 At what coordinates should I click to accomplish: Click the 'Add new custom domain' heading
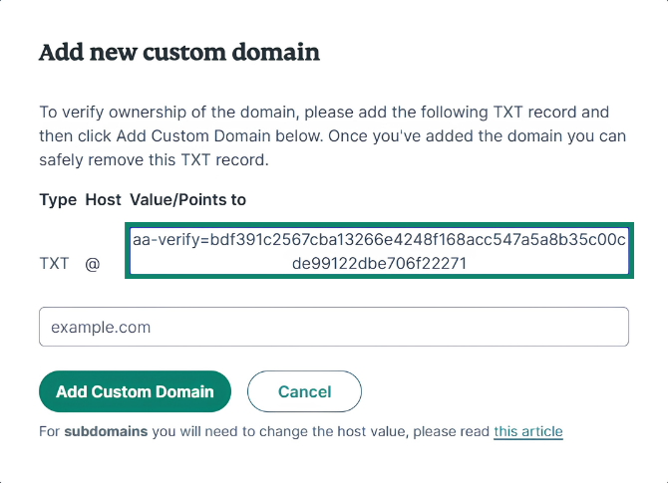pos(179,53)
